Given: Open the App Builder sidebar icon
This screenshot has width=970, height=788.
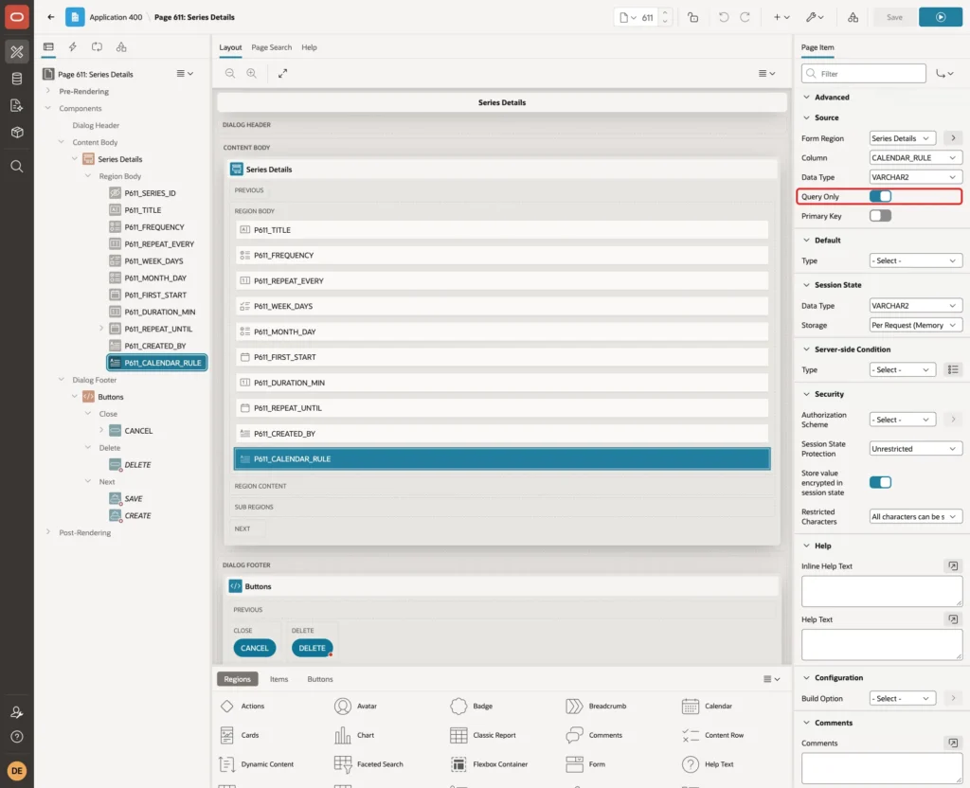Looking at the screenshot, I should pos(17,52).
